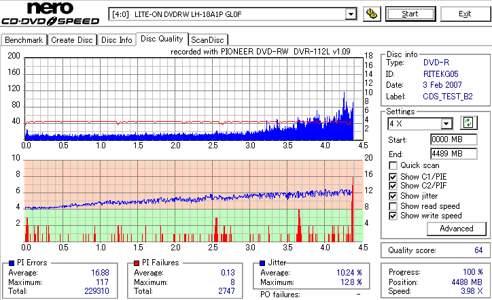Toggle the Show jitter checkbox
This screenshot has width=492, height=300.
393,196
